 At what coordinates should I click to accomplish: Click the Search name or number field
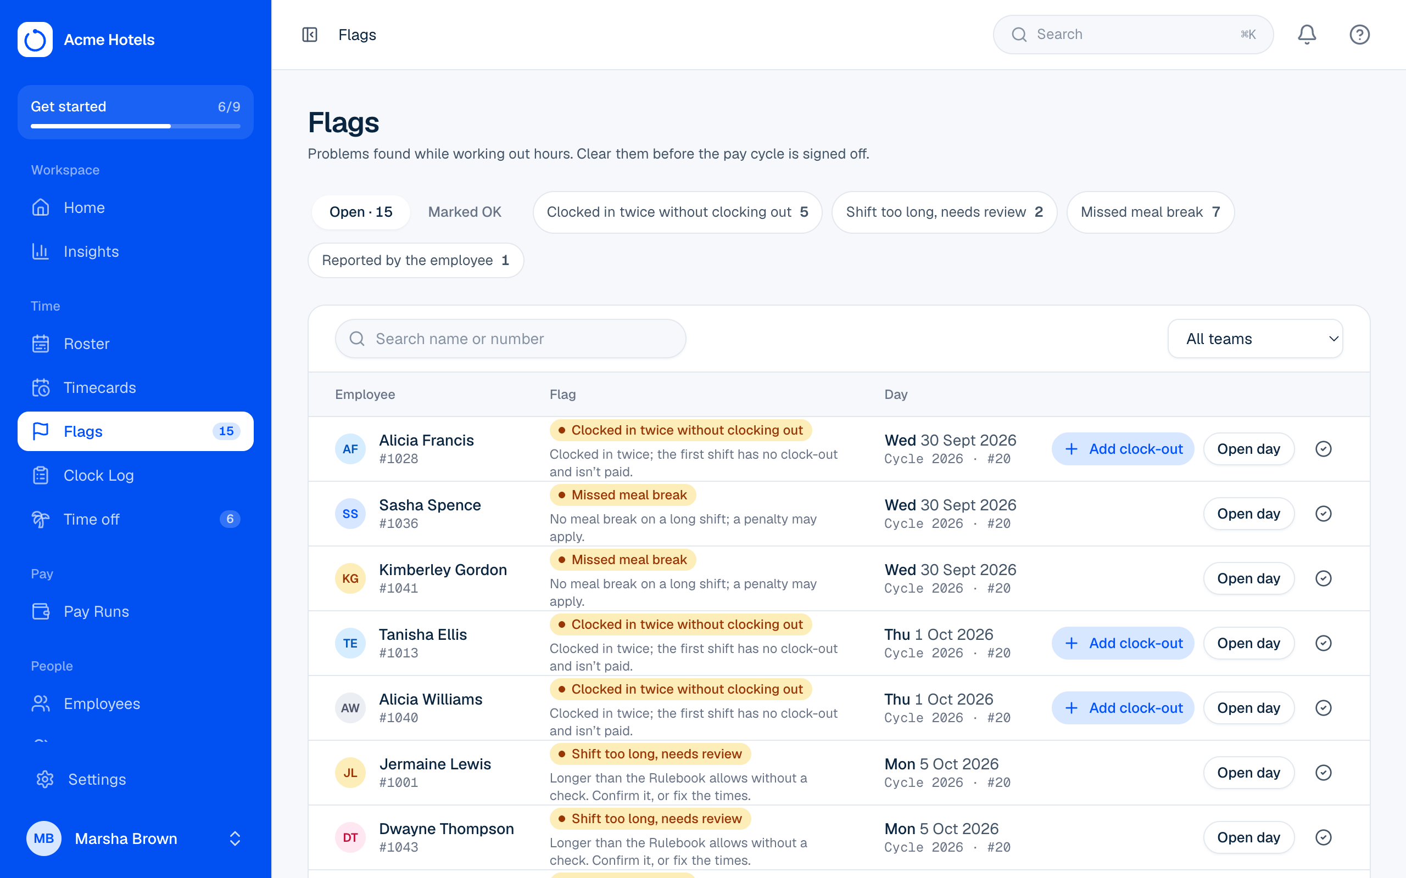pyautogui.click(x=510, y=339)
